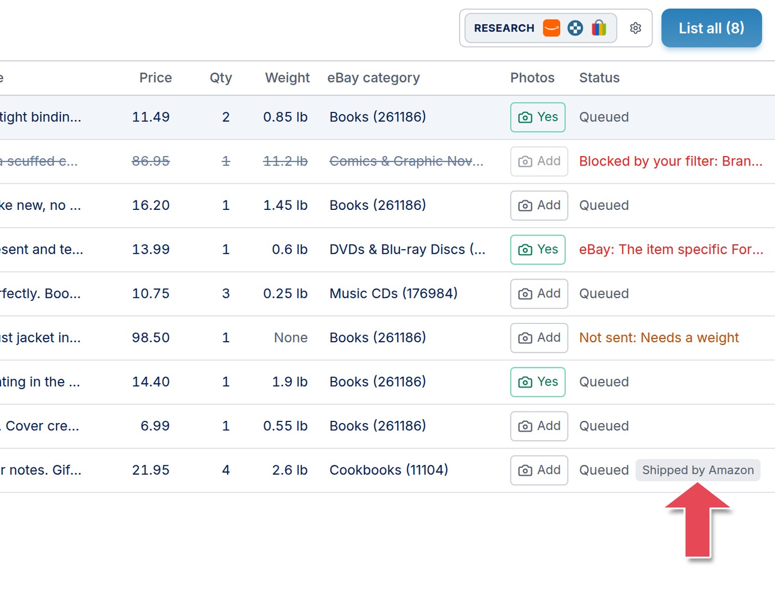Screen dimensions: 775x592
Task: Click the 'Cover cre...' description cell
Action: (x=40, y=426)
